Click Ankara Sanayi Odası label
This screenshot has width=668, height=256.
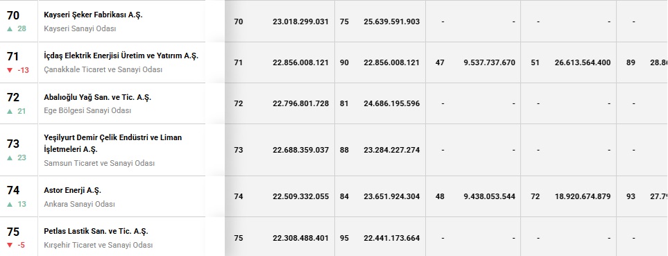coord(79,205)
